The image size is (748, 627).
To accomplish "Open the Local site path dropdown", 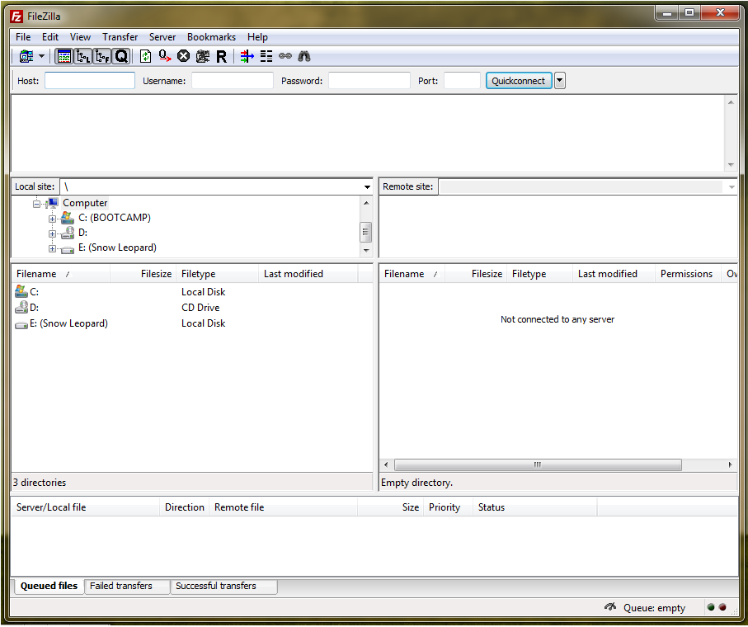I will click(367, 187).
